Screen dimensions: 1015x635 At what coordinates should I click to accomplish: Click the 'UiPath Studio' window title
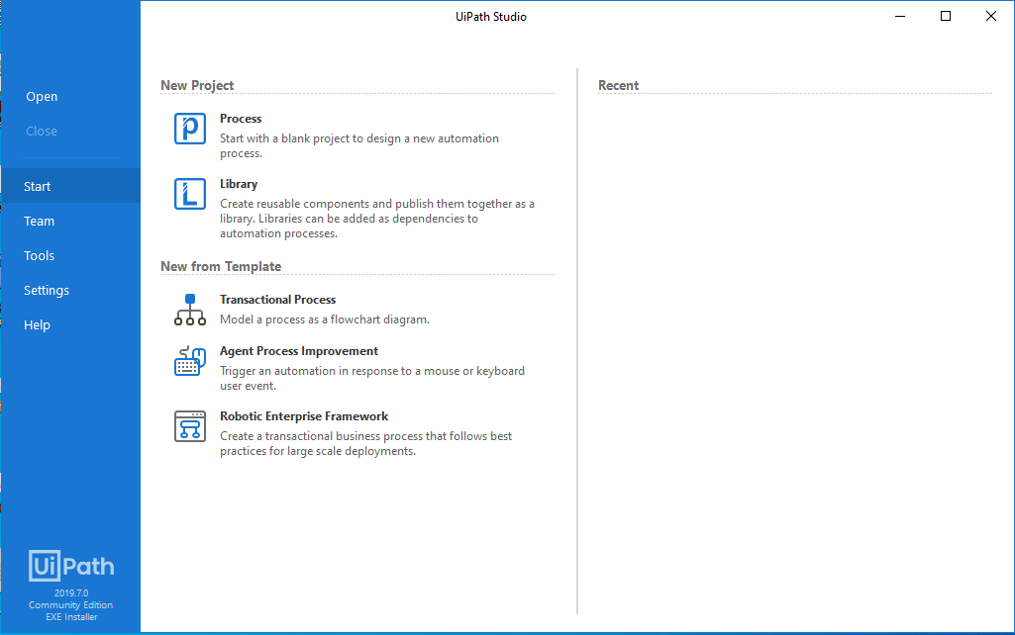(x=491, y=17)
